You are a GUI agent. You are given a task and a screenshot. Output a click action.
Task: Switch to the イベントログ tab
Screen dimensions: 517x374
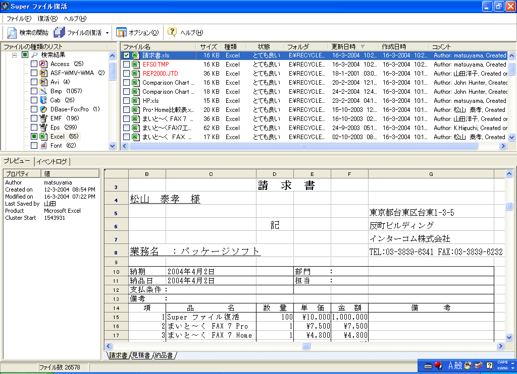pos(52,161)
